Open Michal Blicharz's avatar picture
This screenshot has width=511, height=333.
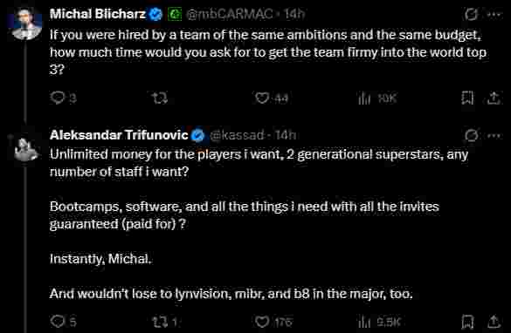point(26,24)
